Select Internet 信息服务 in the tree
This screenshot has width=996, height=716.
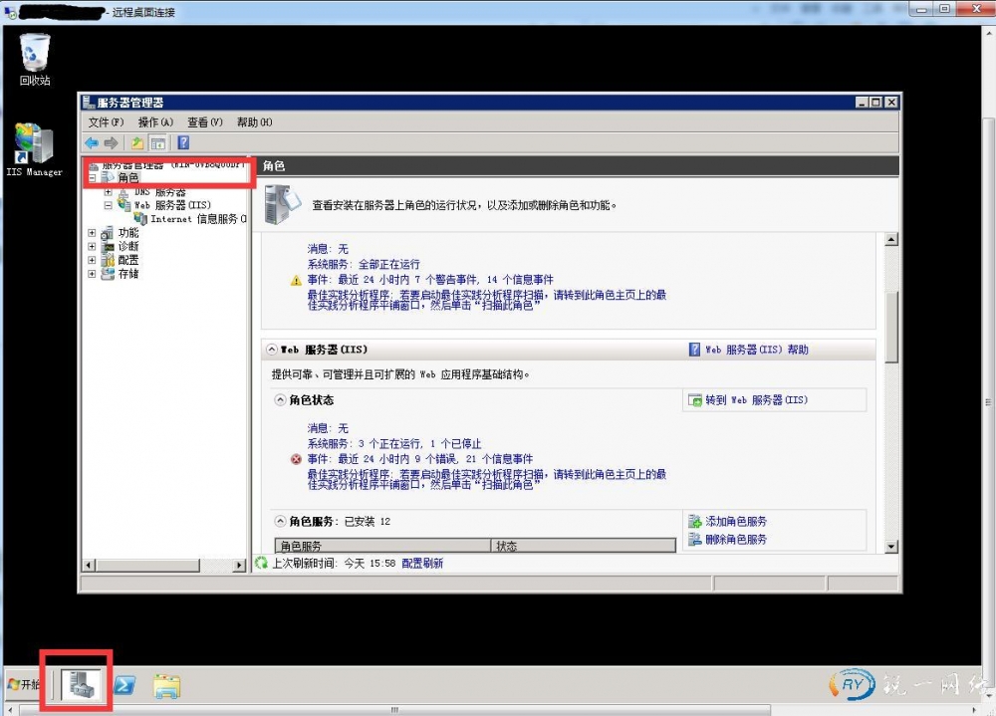193,219
